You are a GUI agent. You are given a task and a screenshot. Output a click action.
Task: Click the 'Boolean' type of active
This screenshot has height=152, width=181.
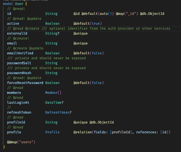52,24
